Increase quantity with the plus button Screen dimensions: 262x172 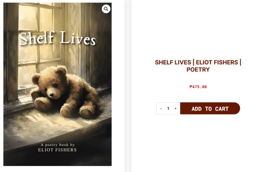tap(176, 109)
